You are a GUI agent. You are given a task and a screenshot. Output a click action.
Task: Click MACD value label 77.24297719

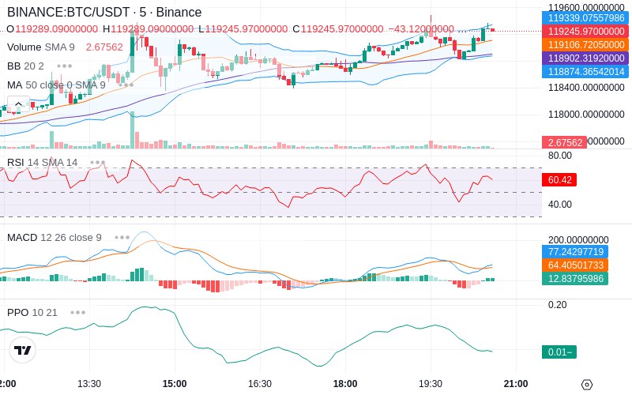pyautogui.click(x=575, y=252)
